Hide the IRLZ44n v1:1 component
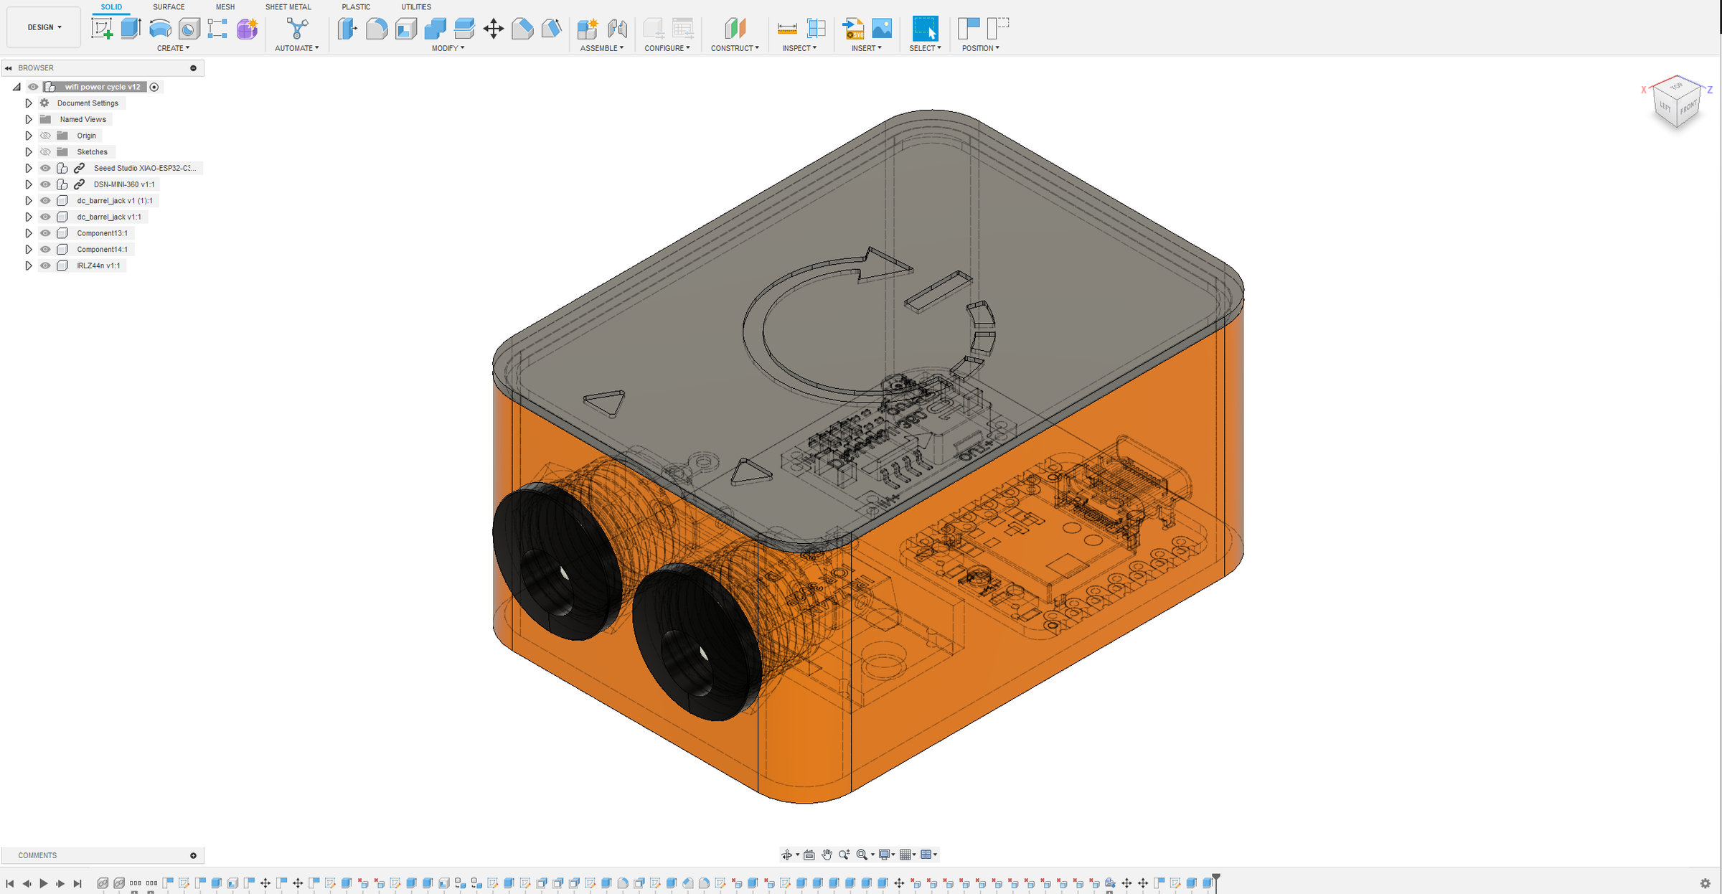 point(45,265)
